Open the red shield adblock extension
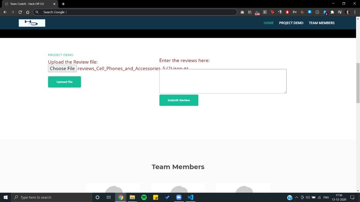Viewport: 360px width, 202px height. click(x=287, y=12)
